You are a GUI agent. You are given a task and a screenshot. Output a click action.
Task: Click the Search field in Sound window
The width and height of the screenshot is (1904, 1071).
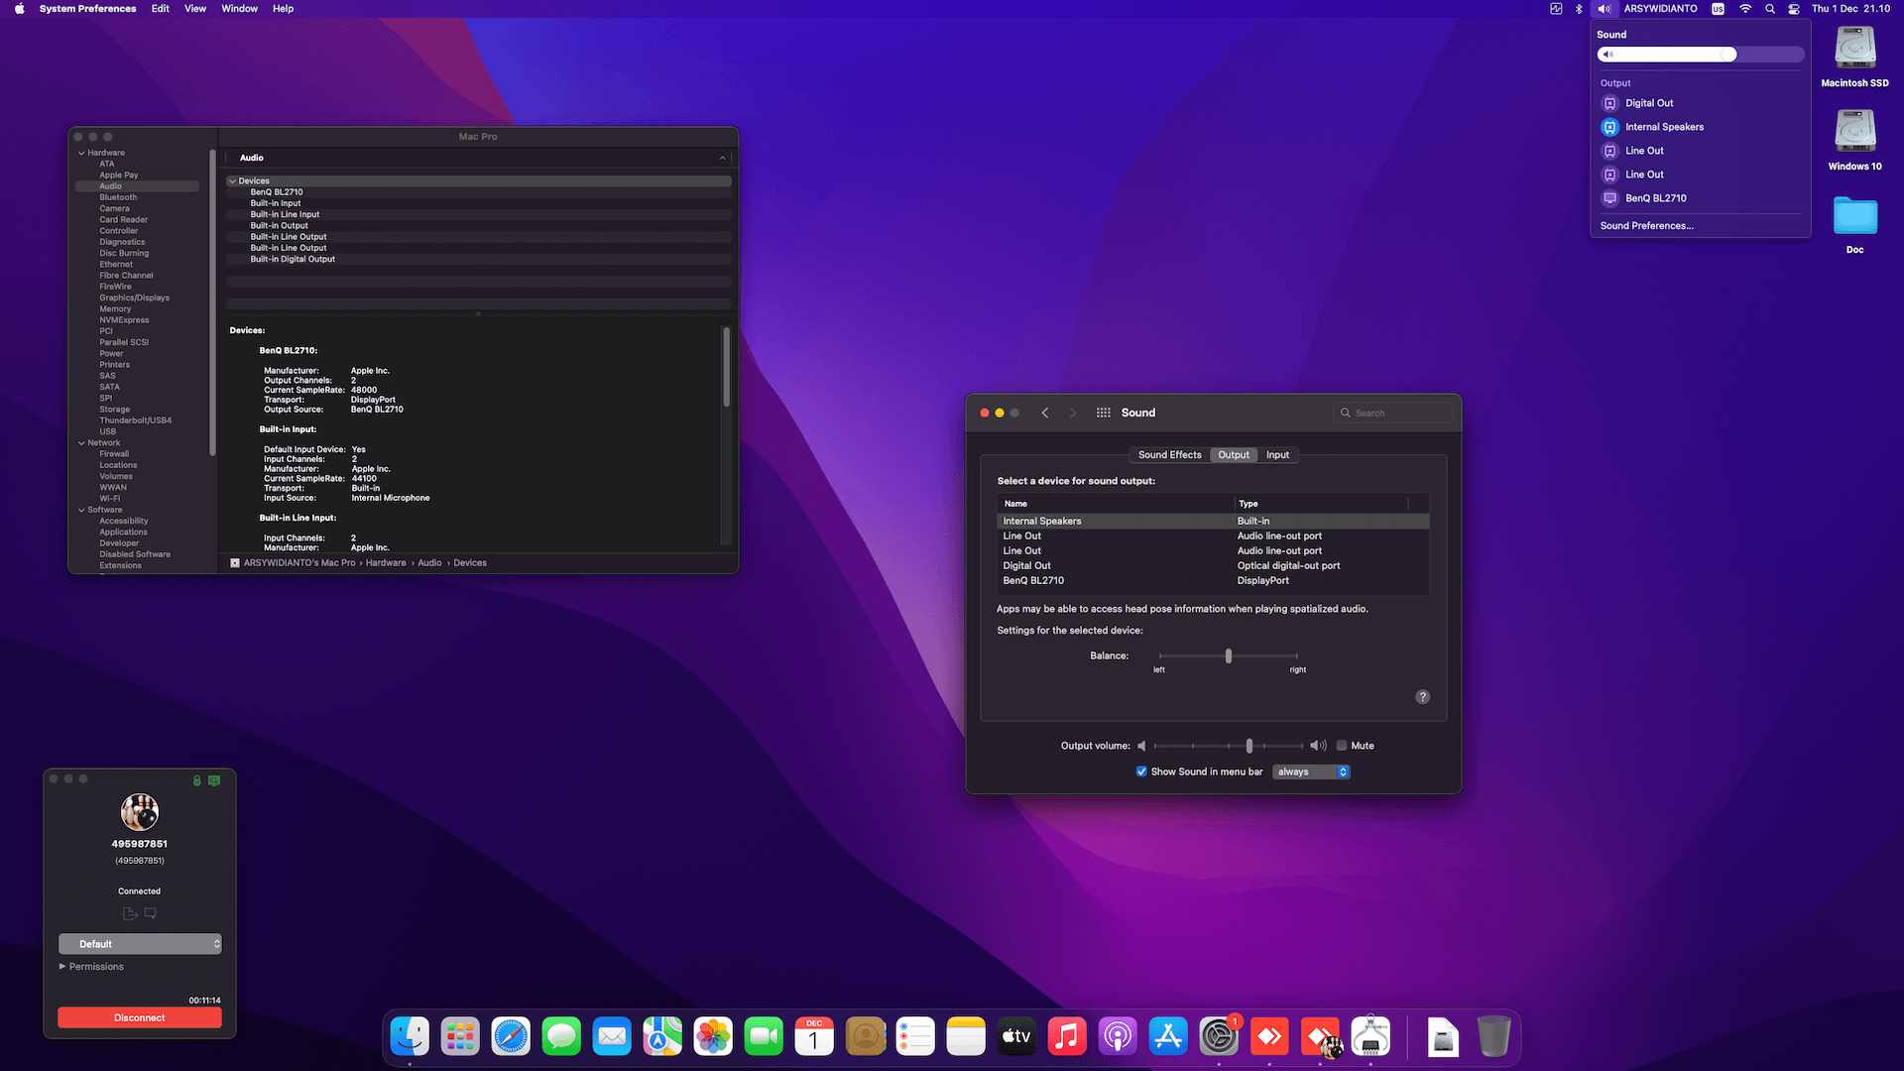(1392, 413)
